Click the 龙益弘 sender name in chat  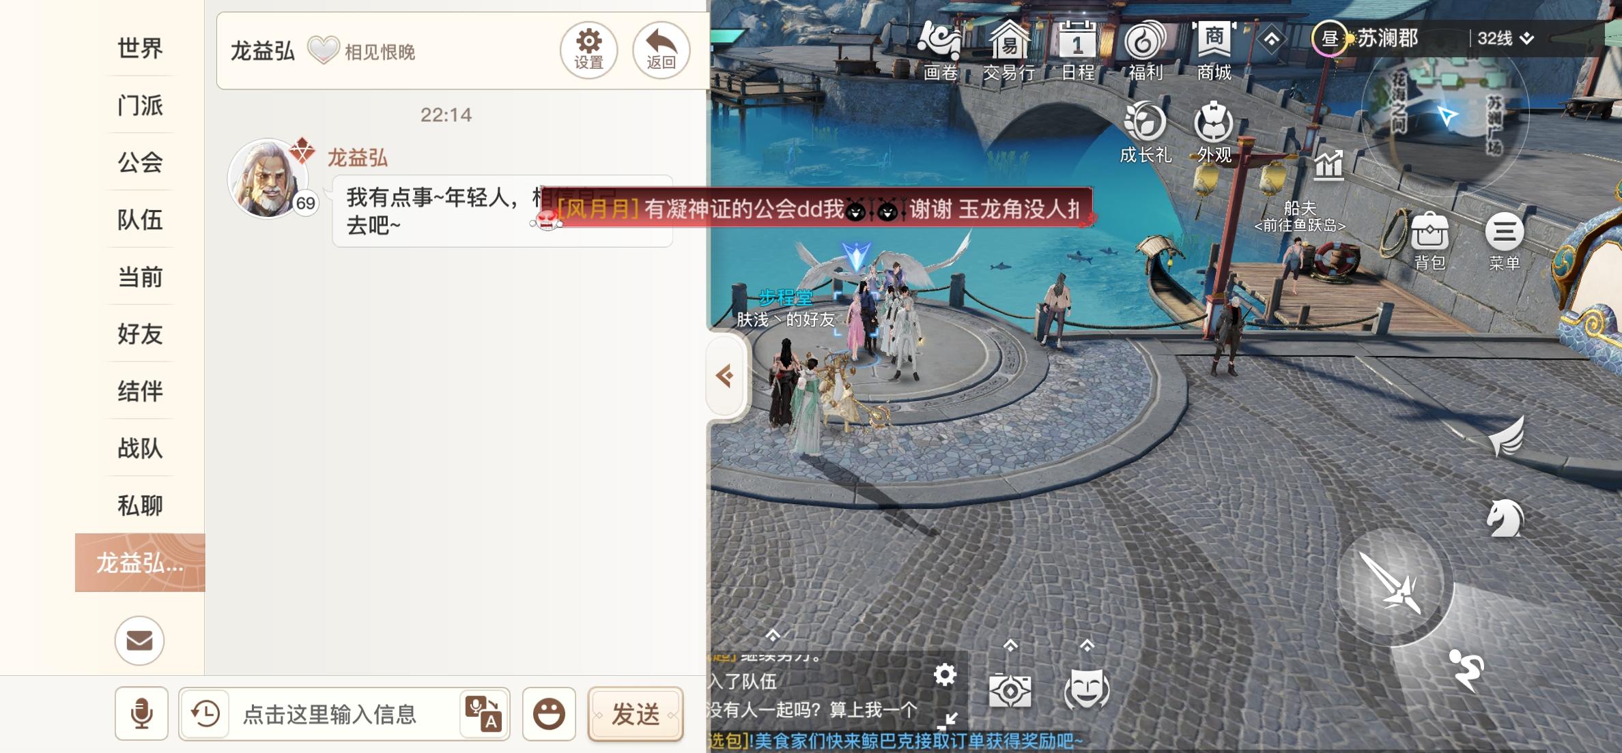point(358,158)
